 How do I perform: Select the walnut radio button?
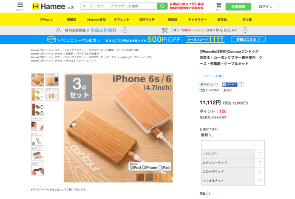click(x=260, y=181)
